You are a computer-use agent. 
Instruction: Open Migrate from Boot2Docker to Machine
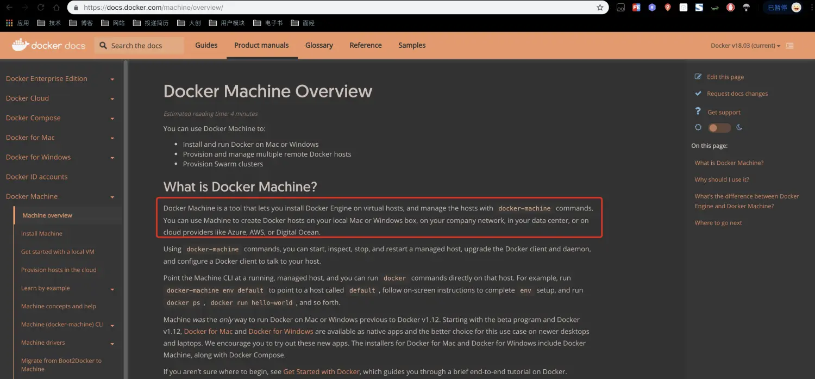point(61,365)
